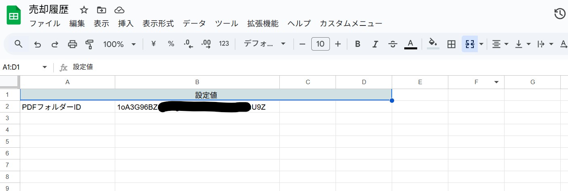Open the borders grid tool
The width and height of the screenshot is (568, 191).
coord(452,44)
